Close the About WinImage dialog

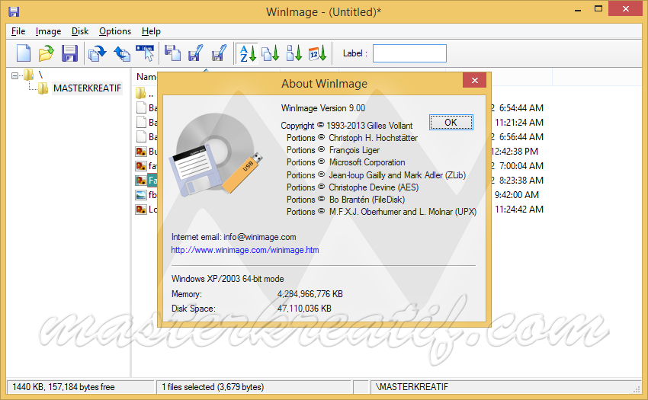pos(474,81)
